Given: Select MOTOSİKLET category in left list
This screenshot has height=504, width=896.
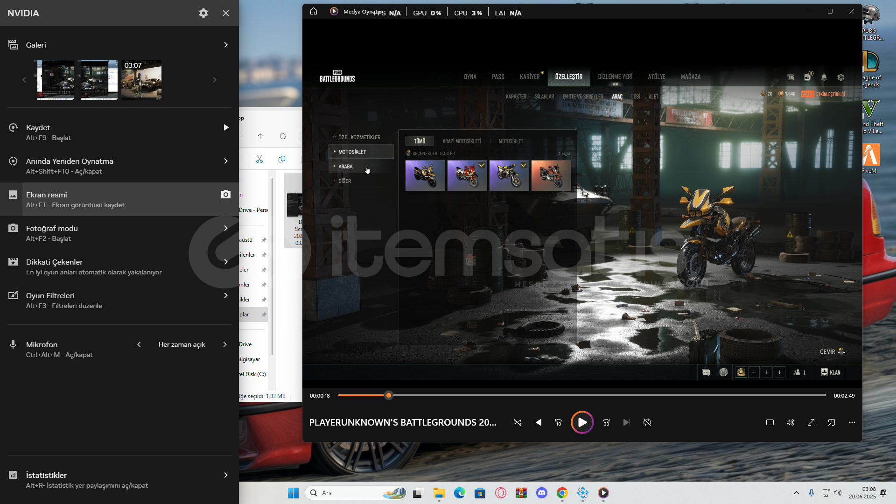Looking at the screenshot, I should tap(361, 152).
